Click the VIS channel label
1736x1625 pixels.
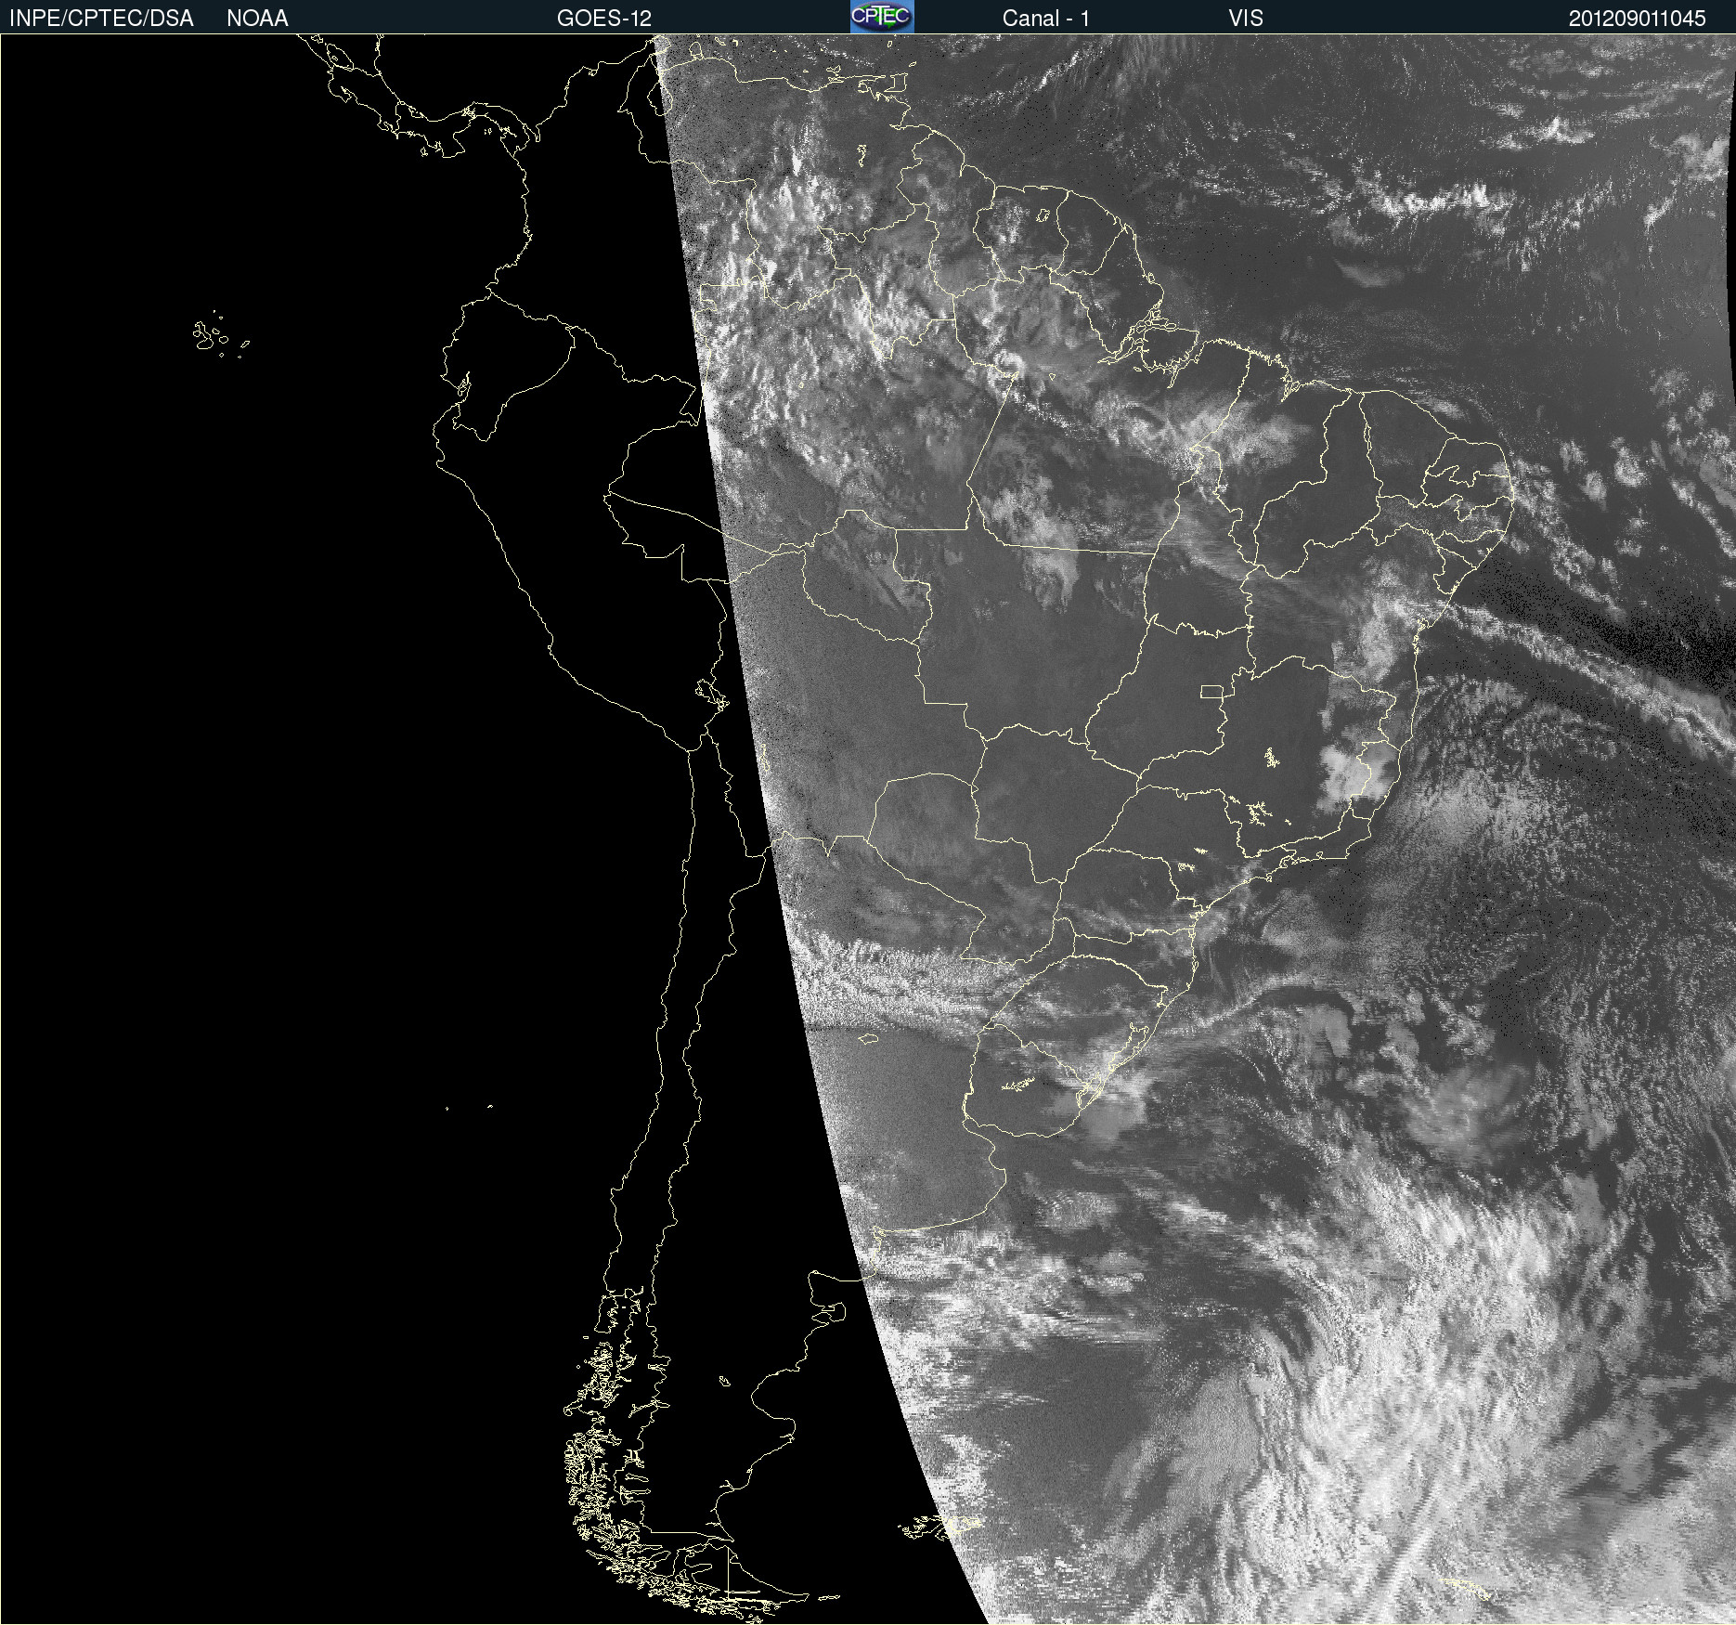[x=1246, y=19]
